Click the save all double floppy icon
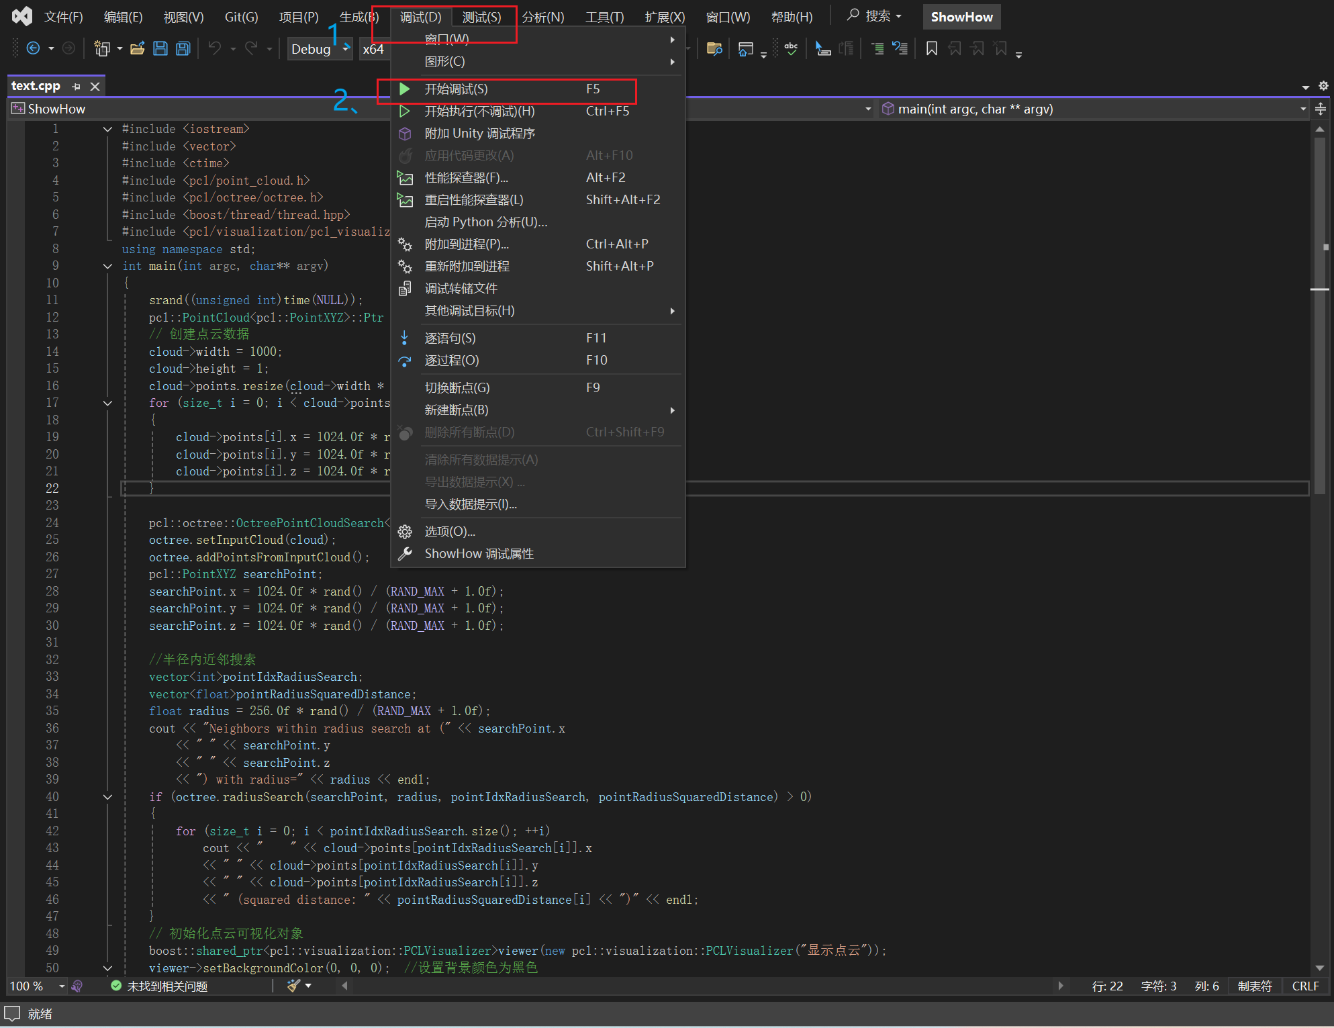1334x1028 pixels. 183,48
